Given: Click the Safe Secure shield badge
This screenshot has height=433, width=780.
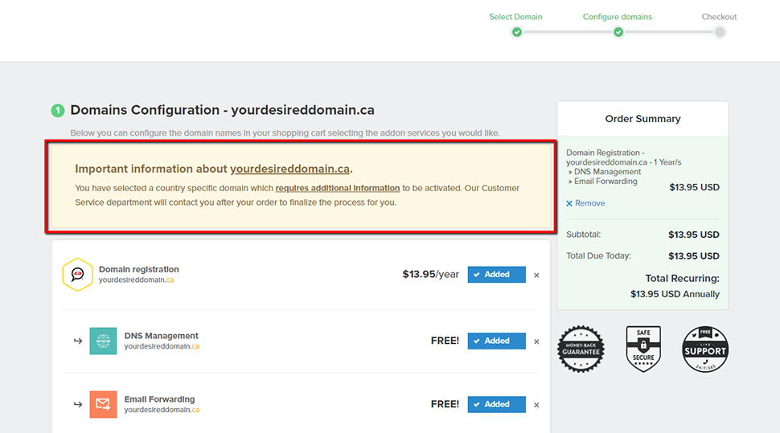Looking at the screenshot, I should tap(643, 349).
